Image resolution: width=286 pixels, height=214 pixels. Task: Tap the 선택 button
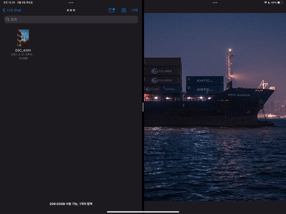coord(134,10)
